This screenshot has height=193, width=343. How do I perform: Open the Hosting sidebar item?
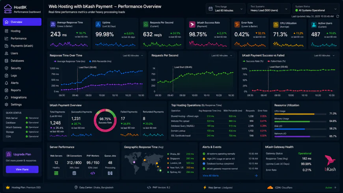pyautogui.click(x=22, y=31)
